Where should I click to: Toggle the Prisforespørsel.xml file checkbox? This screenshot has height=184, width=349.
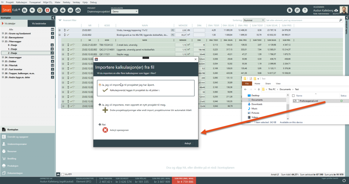tap(295, 101)
